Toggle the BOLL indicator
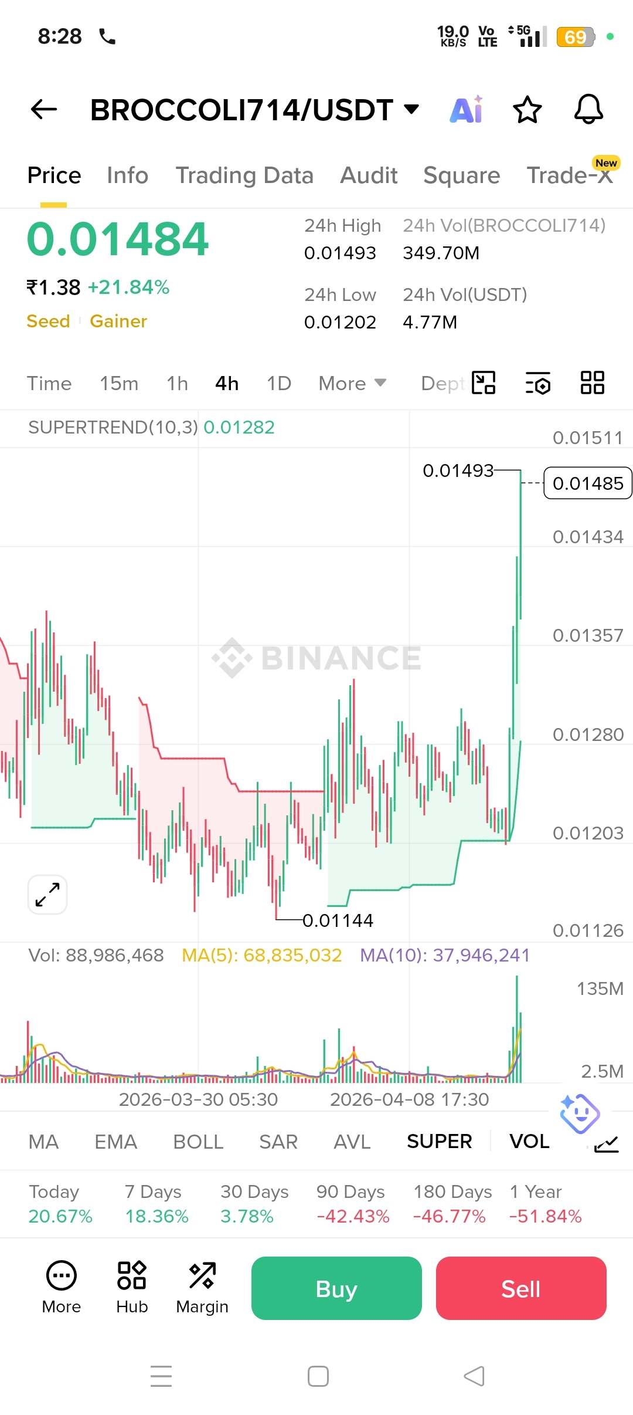 pyautogui.click(x=198, y=1142)
